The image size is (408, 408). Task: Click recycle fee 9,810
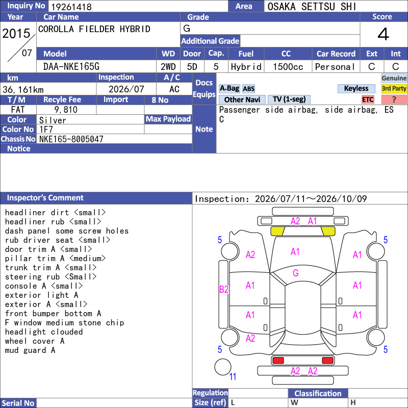pyautogui.click(x=66, y=110)
